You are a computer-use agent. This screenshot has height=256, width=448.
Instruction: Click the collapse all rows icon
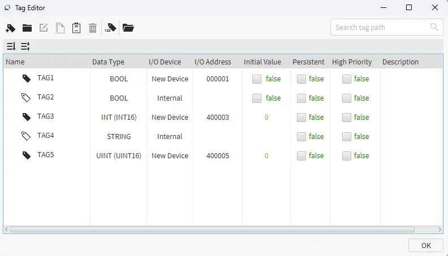coord(11,46)
